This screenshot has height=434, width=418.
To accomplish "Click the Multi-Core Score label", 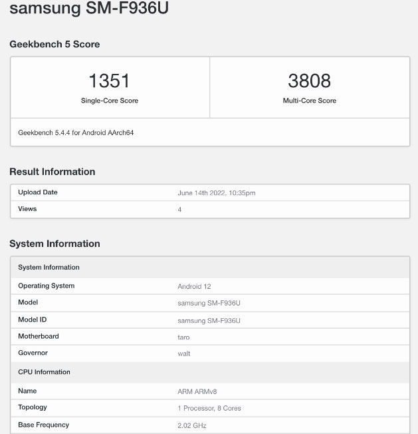I will coord(310,101).
